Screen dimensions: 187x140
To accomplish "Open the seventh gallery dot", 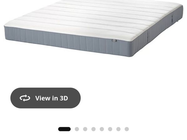I will [118, 129].
